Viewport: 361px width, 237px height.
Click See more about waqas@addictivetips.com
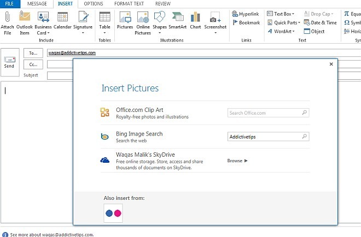point(52,235)
